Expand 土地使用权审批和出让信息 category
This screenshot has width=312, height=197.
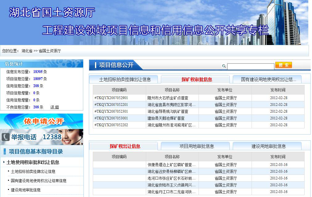[x=33, y=162]
